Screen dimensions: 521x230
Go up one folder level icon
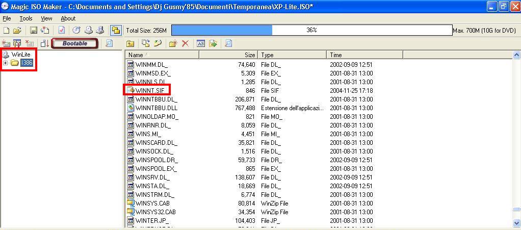point(131,43)
